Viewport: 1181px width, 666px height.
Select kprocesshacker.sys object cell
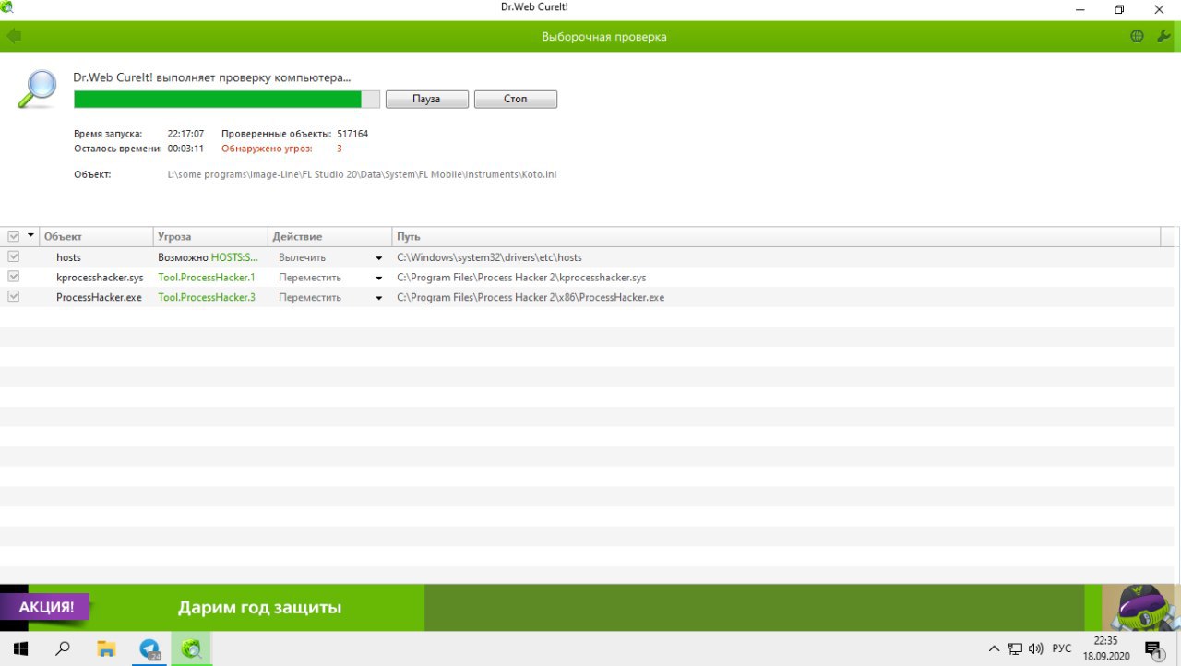coord(100,277)
